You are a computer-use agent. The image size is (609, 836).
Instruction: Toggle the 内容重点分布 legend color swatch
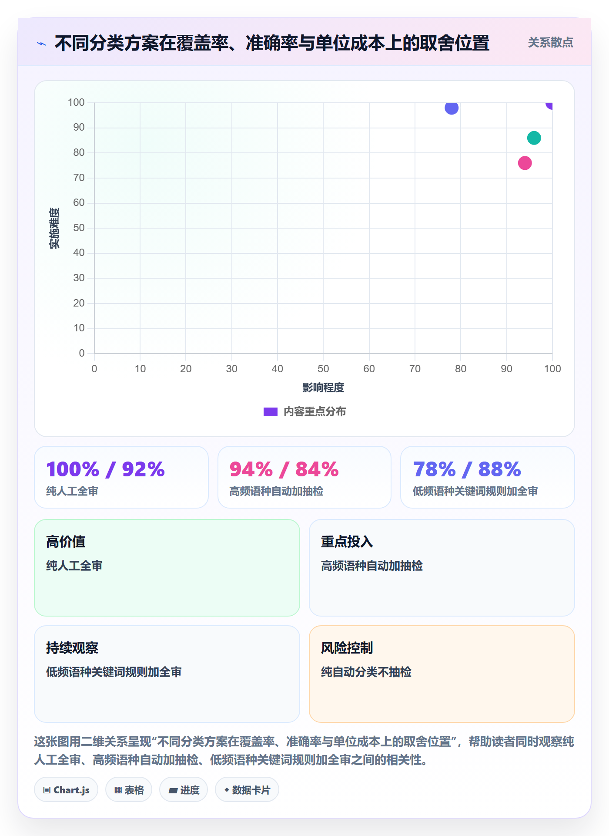coord(270,412)
